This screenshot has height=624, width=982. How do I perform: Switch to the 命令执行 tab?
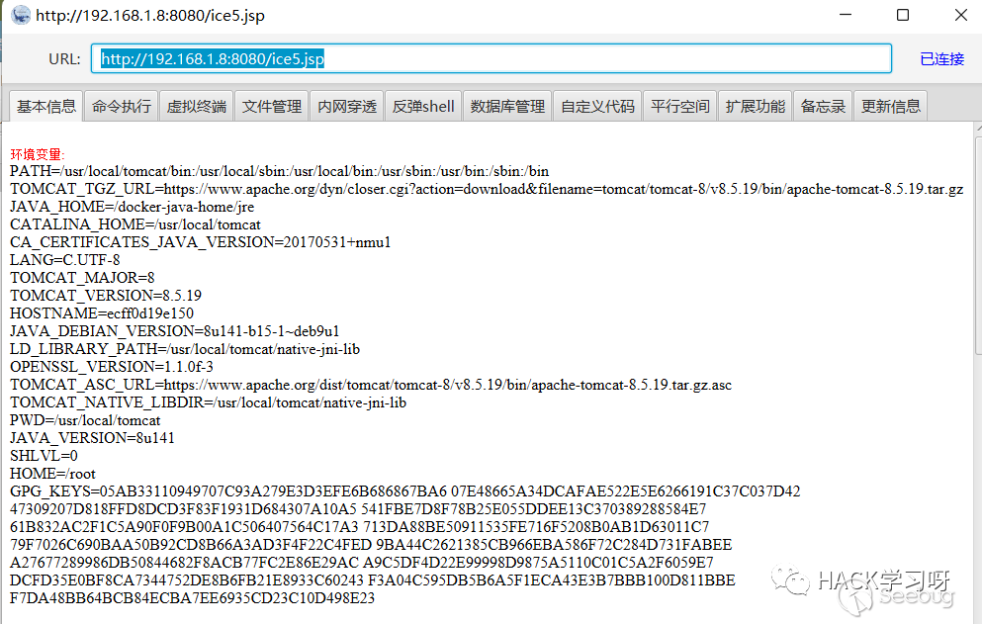[x=121, y=106]
